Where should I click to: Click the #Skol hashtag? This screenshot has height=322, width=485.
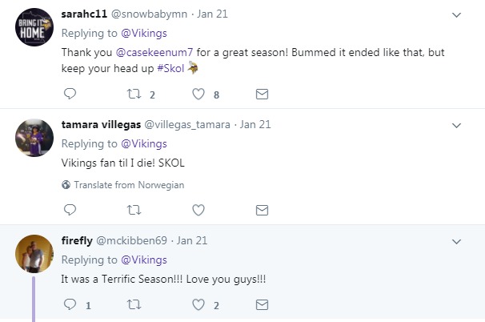pos(169,68)
